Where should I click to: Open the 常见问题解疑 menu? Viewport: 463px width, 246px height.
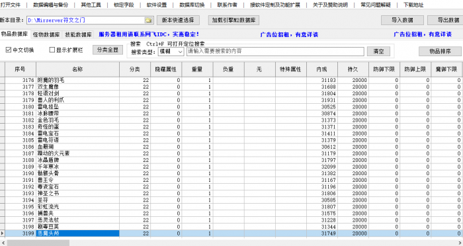tap(376, 5)
